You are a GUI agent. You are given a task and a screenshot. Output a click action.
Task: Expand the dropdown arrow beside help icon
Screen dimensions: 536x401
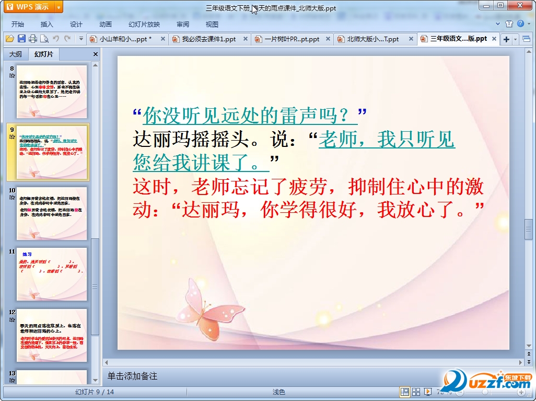coord(529,24)
